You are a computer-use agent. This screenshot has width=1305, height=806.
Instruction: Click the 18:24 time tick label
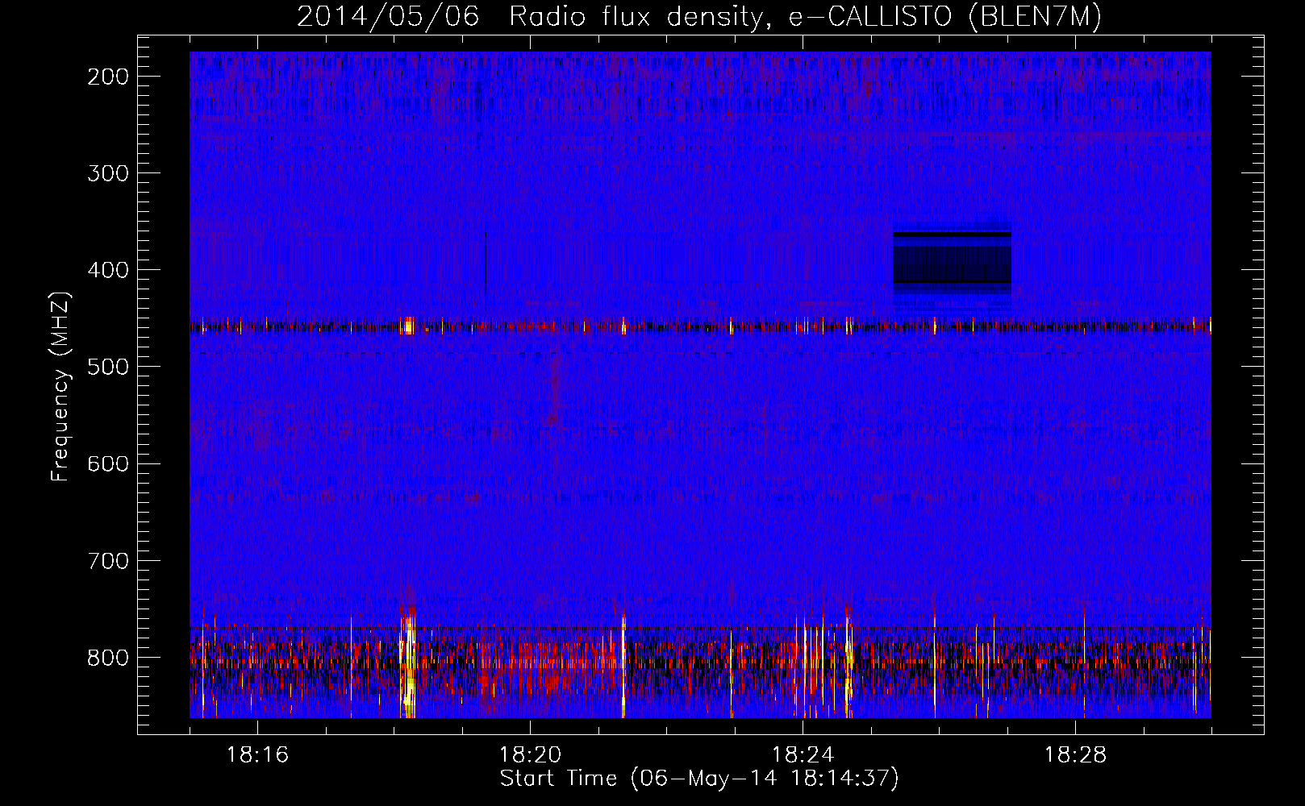click(803, 755)
